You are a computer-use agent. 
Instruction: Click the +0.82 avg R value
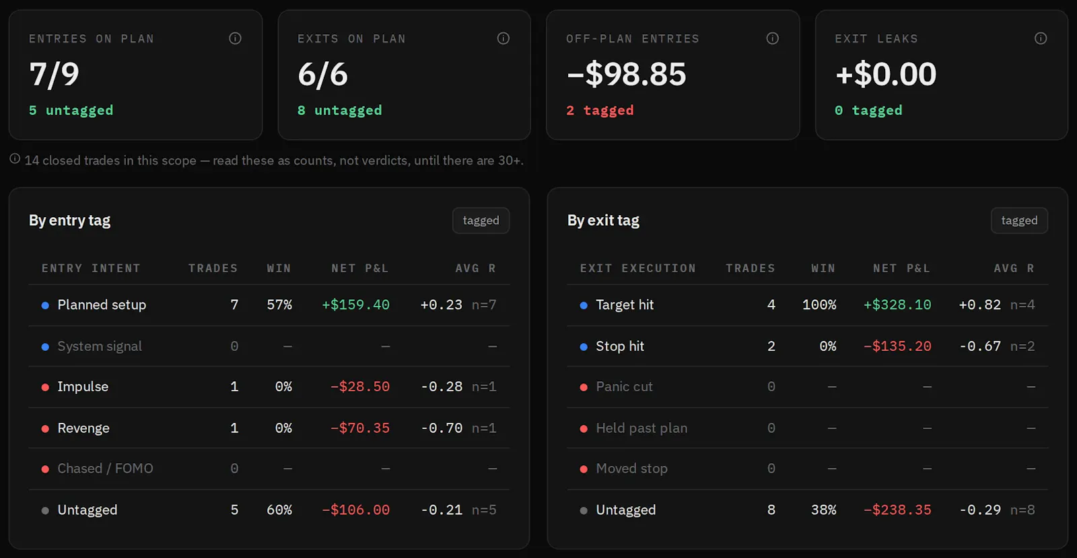coord(979,305)
